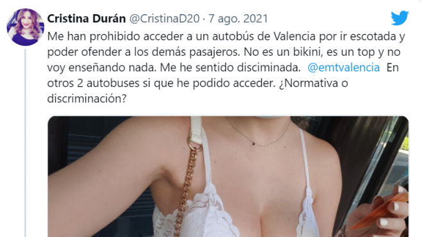421x237 pixels.
Task: Click the word "discriminación?" in the tweet
Action: tap(87, 99)
